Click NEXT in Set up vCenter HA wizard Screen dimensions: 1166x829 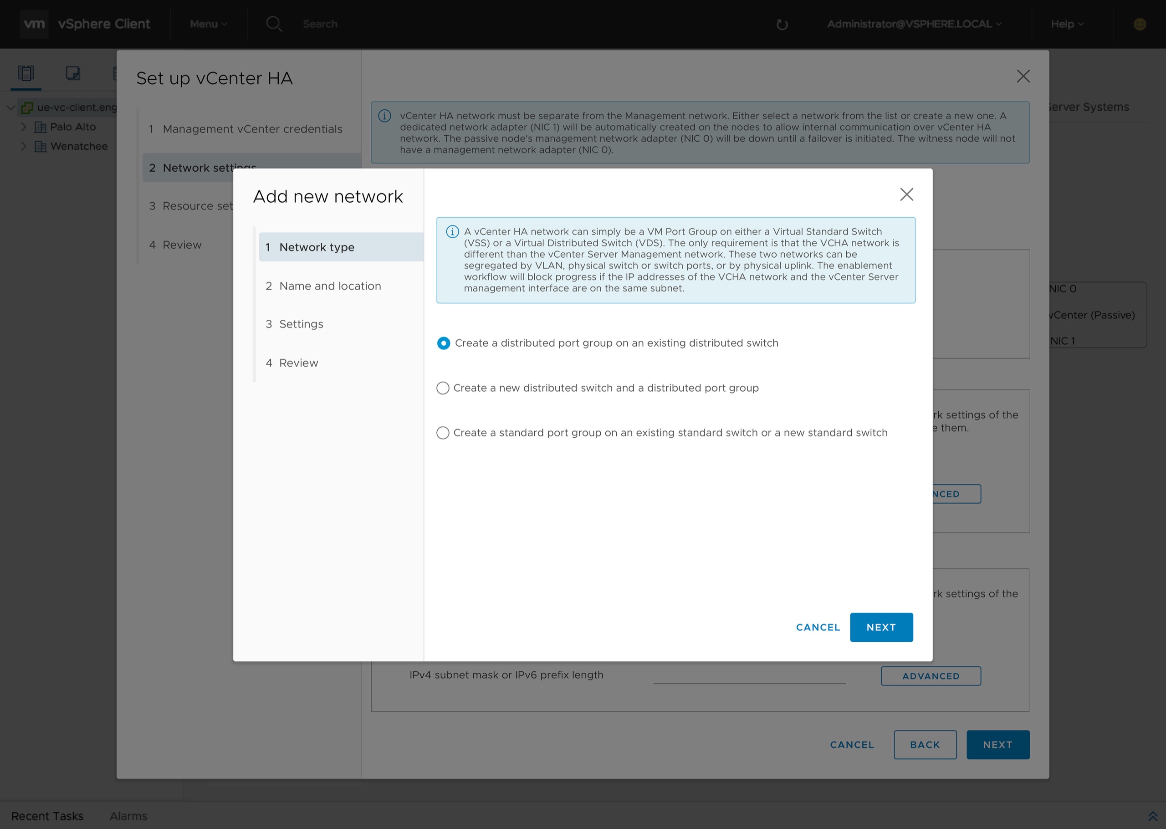[997, 745]
